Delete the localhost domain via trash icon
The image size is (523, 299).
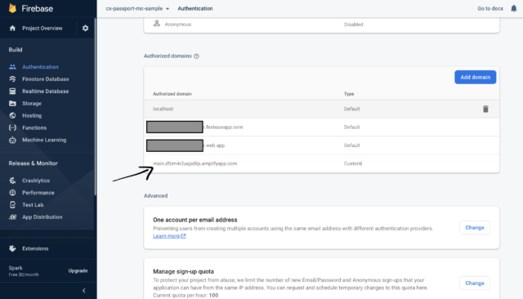click(485, 109)
